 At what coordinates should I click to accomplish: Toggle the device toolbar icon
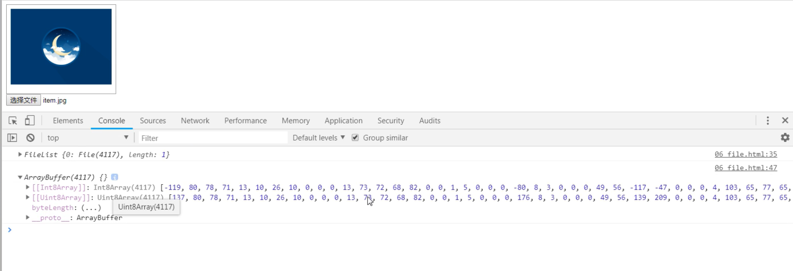[30, 120]
